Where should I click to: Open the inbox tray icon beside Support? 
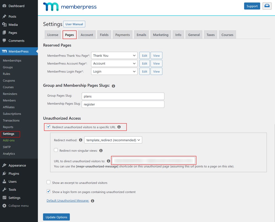(x=267, y=6)
